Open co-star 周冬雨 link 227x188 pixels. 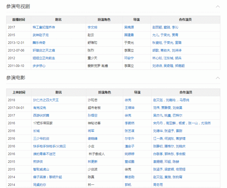[158, 185]
